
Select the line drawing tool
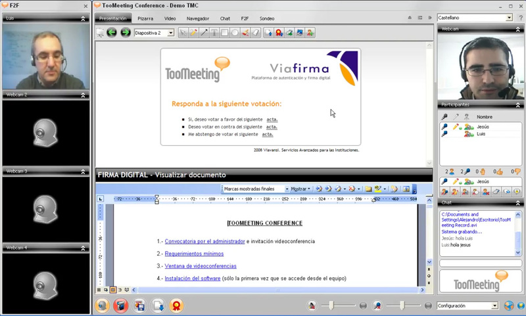(x=204, y=32)
